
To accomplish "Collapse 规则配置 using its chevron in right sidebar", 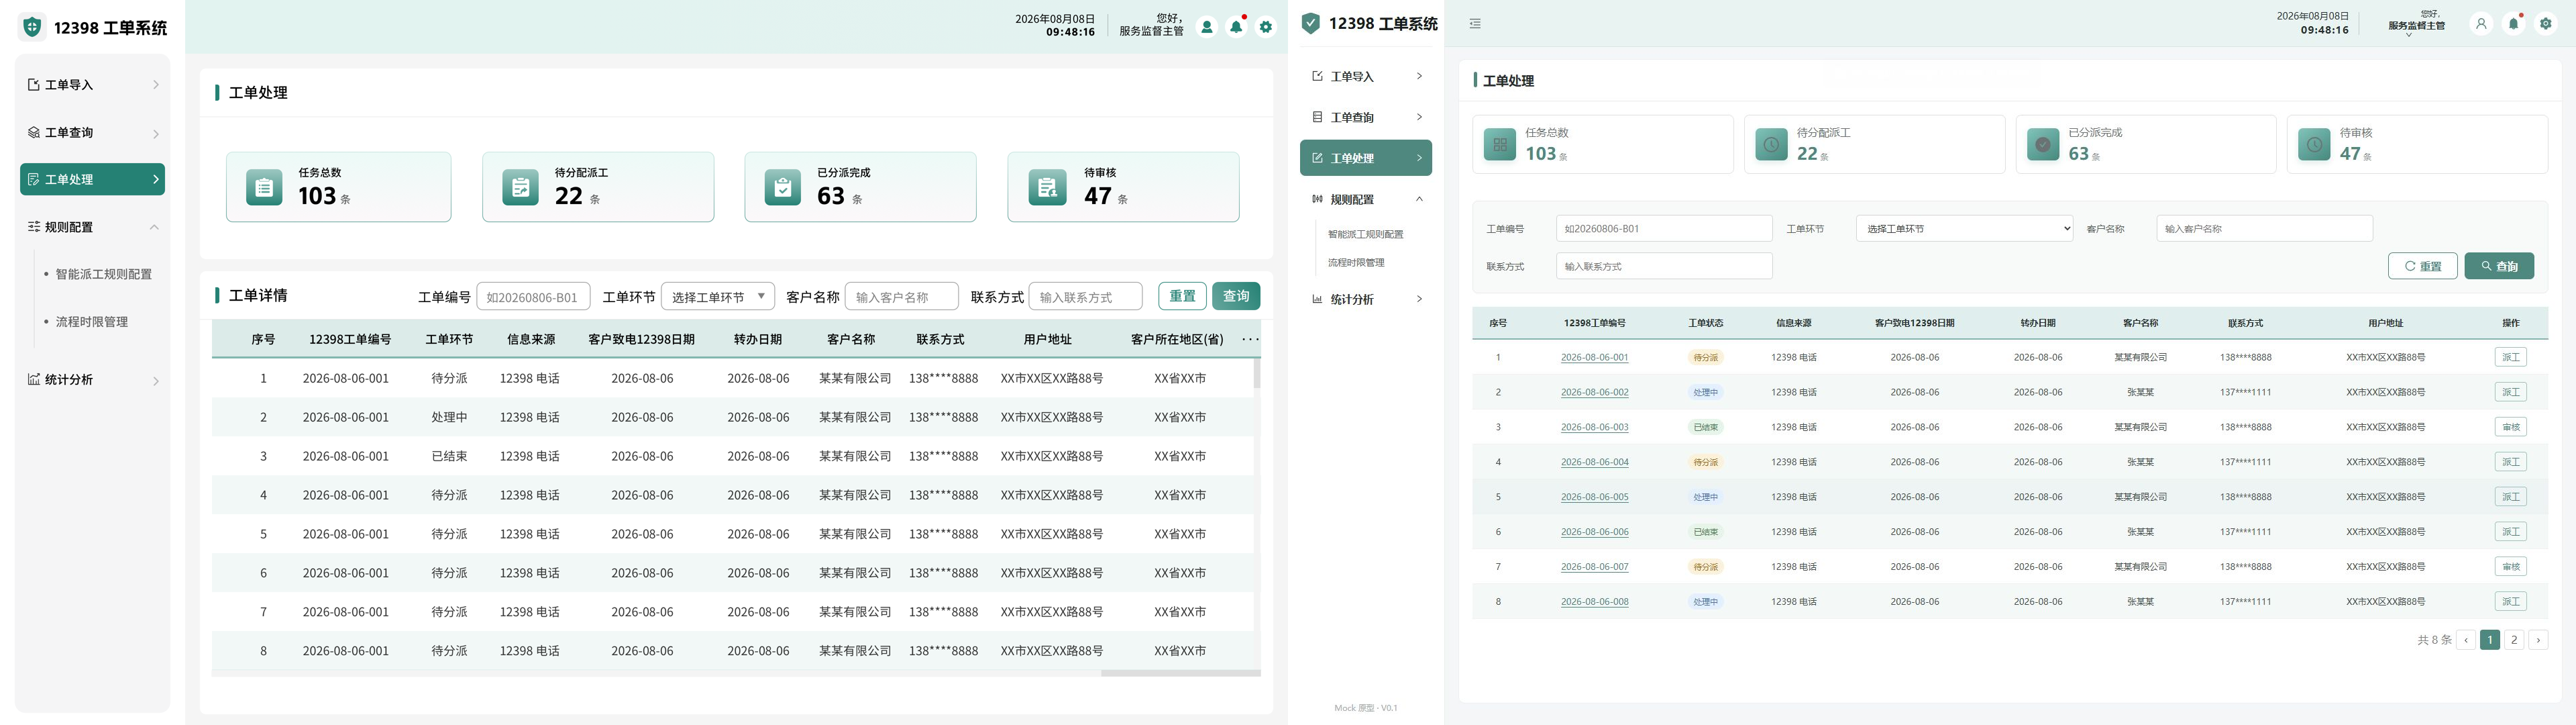I will 1419,199.
